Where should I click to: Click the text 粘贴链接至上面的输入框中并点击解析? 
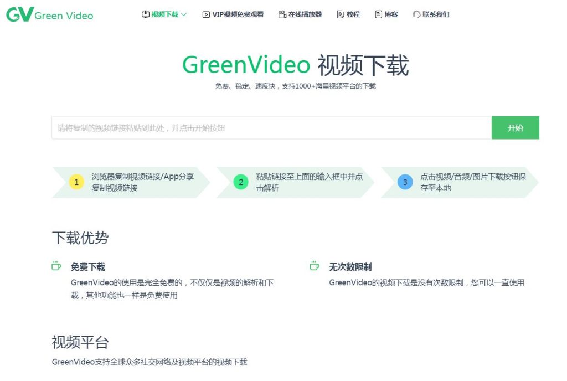pos(309,182)
